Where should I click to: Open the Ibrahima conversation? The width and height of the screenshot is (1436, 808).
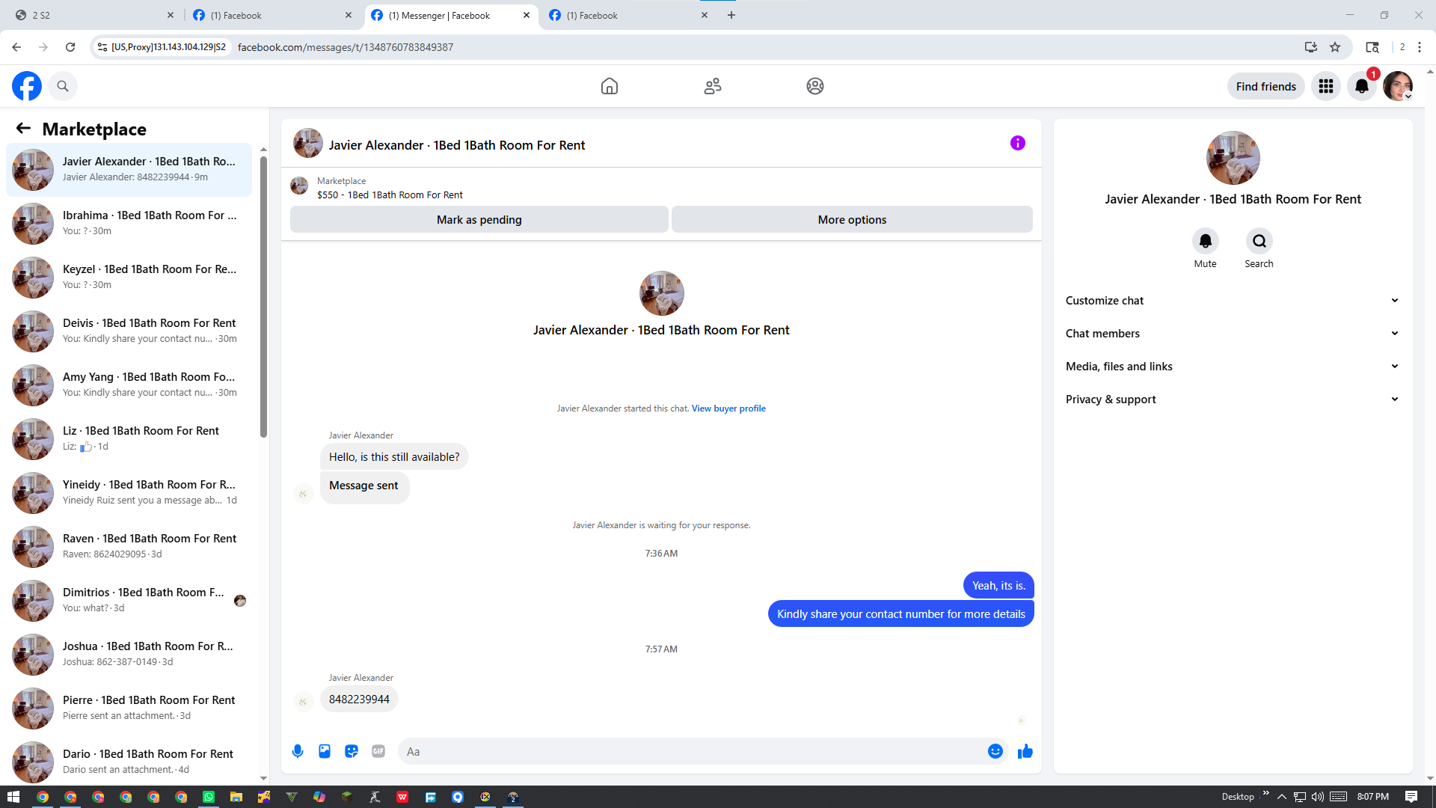[129, 223]
